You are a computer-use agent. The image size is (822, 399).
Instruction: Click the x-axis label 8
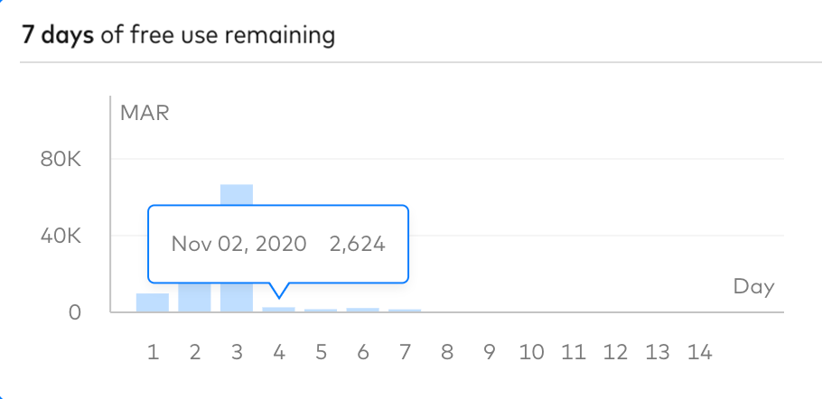point(446,352)
